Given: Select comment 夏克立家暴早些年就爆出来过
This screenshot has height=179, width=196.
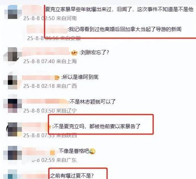Looking at the screenshot, I should (119, 9).
